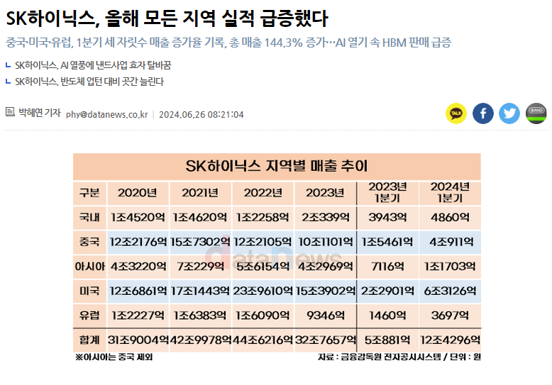Click cell '1조1703억' in 아시아 row
Viewport: 552px width, 385px height.
450,267
